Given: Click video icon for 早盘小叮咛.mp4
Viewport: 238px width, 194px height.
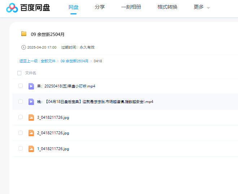Looking at the screenshot, I should (31, 86).
